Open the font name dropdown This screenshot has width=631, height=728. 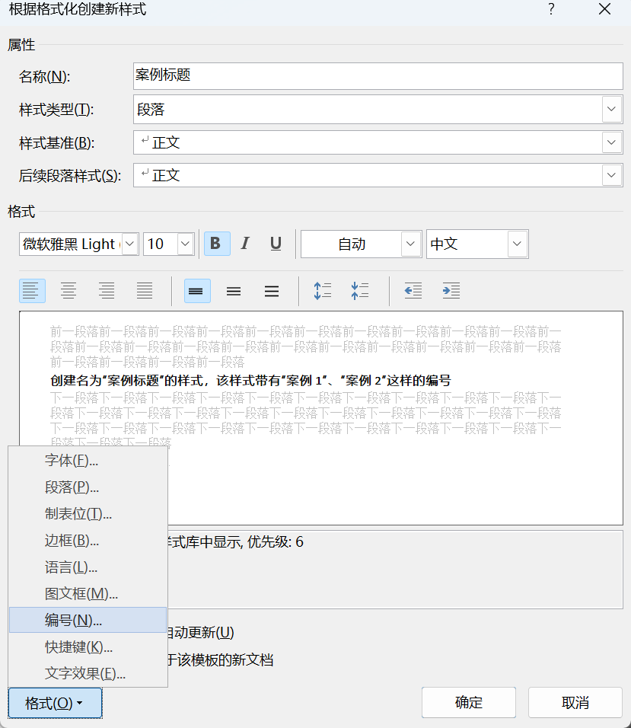[130, 244]
